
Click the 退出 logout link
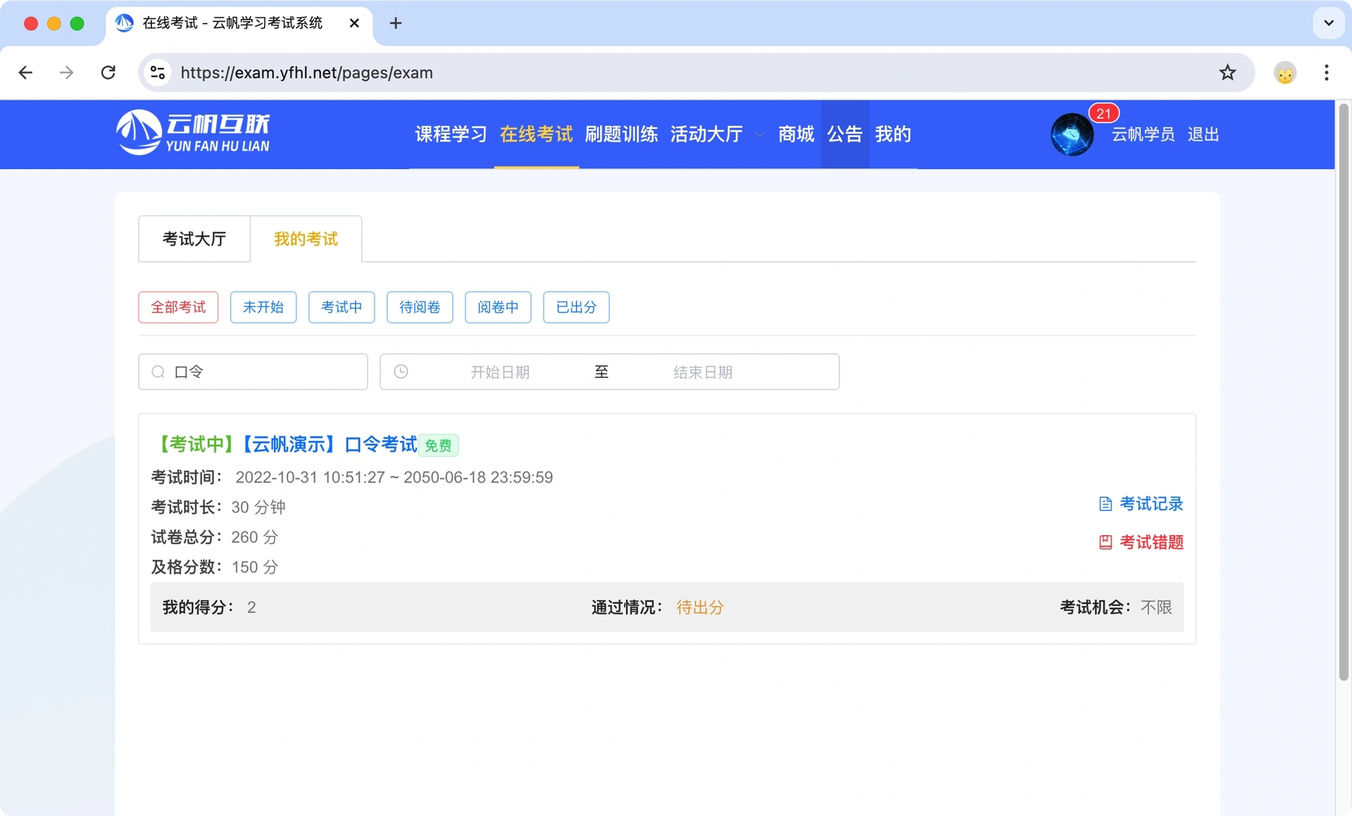(x=1203, y=134)
